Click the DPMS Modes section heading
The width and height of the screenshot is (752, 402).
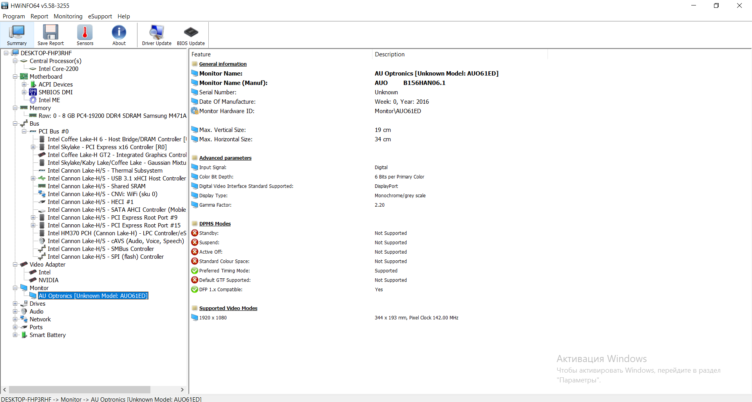(215, 224)
